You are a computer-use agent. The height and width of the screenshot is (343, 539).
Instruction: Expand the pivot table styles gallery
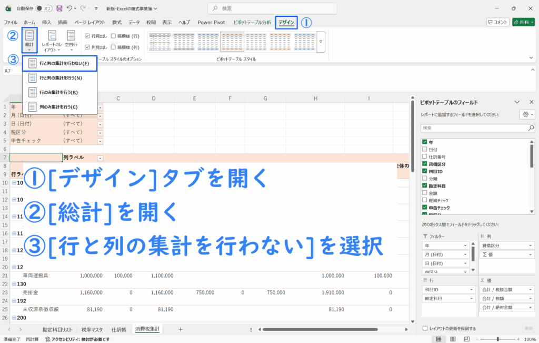pyautogui.click(x=321, y=41)
